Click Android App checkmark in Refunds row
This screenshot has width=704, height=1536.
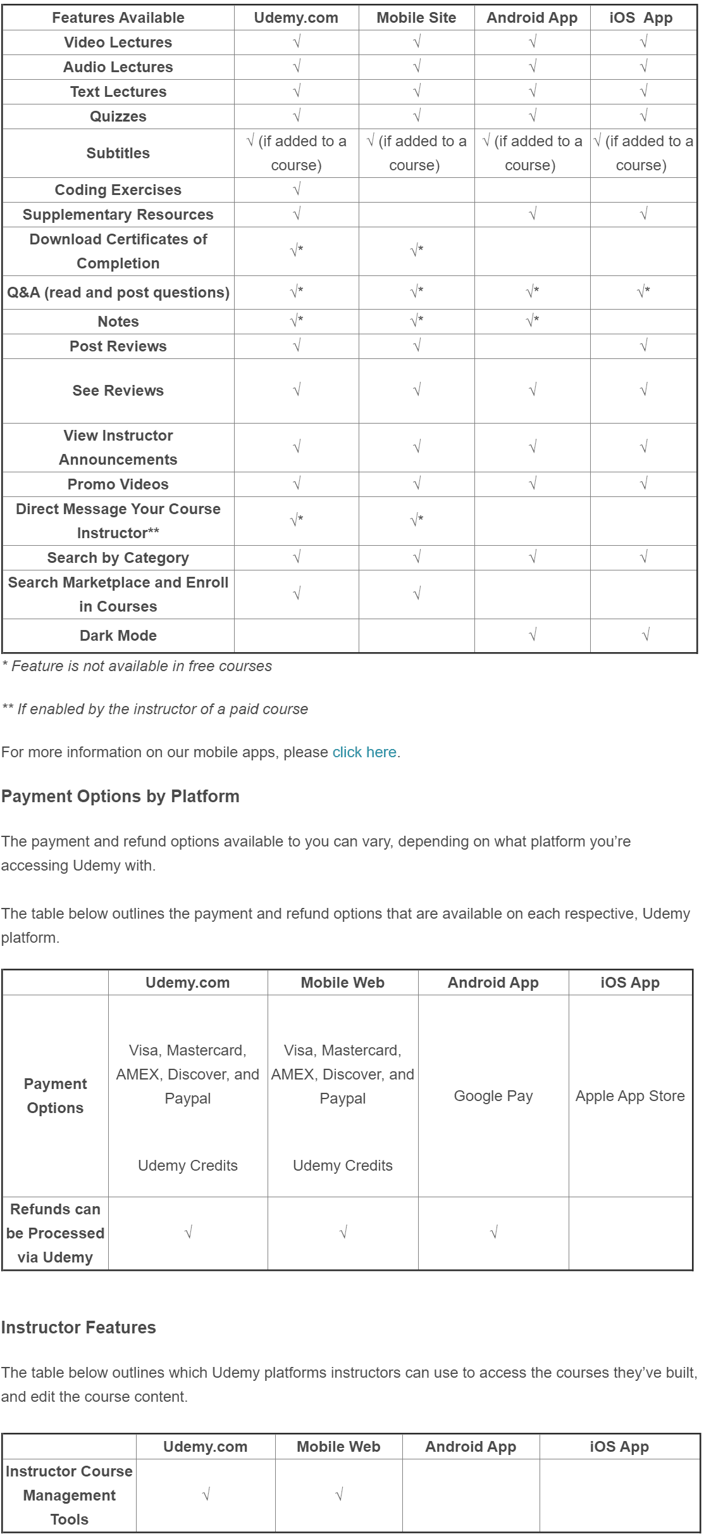click(494, 1232)
